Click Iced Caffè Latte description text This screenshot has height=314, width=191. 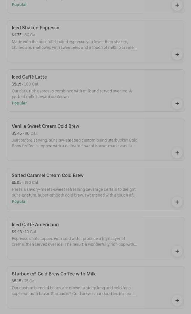[x=72, y=94]
